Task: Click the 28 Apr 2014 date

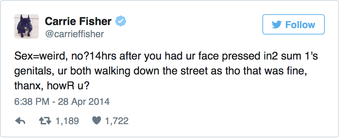Action: [84, 101]
